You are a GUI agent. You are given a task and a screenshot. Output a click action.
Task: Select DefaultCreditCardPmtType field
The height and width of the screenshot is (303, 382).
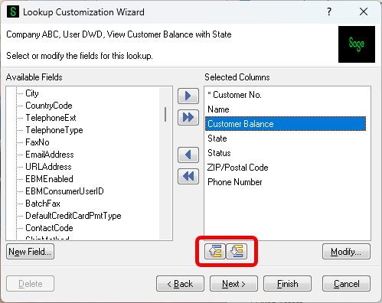point(73,216)
